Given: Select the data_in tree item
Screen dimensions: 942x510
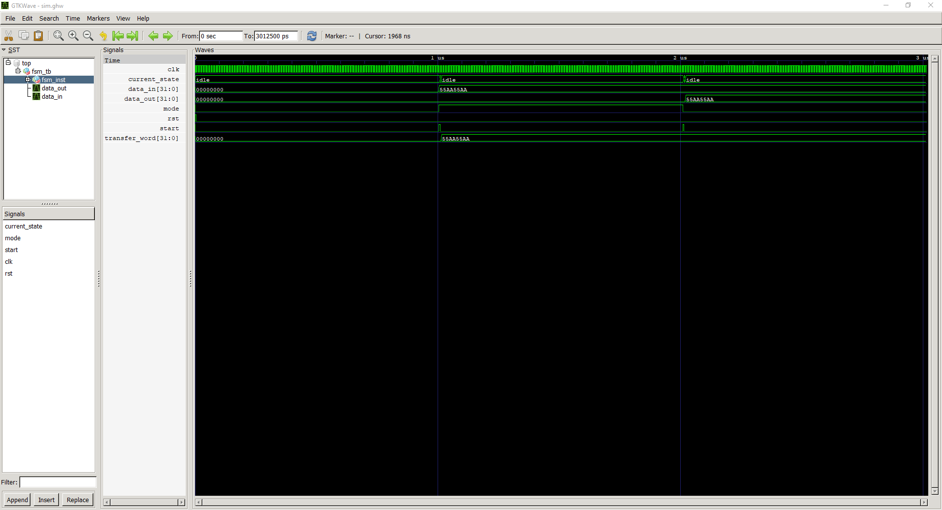Looking at the screenshot, I should coord(52,97).
